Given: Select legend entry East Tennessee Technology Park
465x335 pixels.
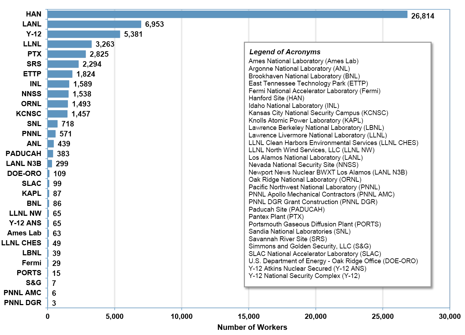Looking at the screenshot, I should point(308,83).
